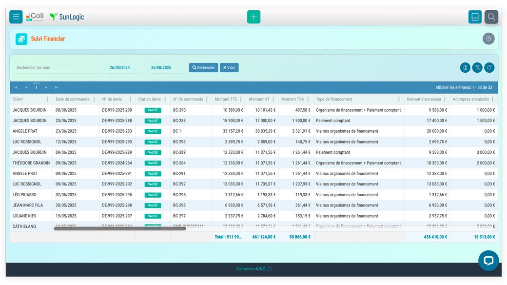Image resolution: width=507 pixels, height=285 pixels.
Task: Refresh the financial tracking table
Action: click(489, 67)
